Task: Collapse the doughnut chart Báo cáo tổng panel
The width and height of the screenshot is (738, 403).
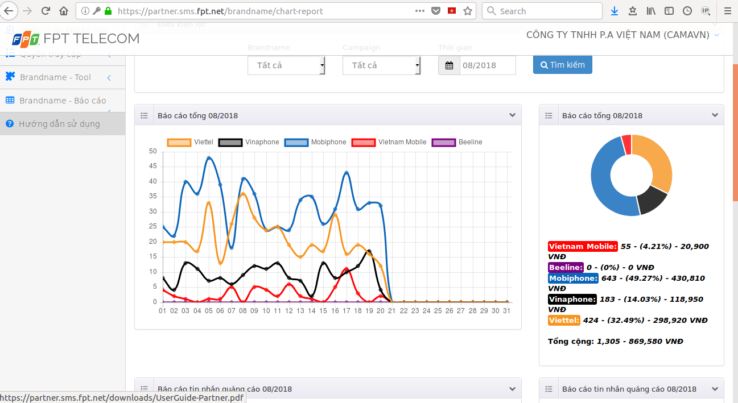Action: click(715, 115)
